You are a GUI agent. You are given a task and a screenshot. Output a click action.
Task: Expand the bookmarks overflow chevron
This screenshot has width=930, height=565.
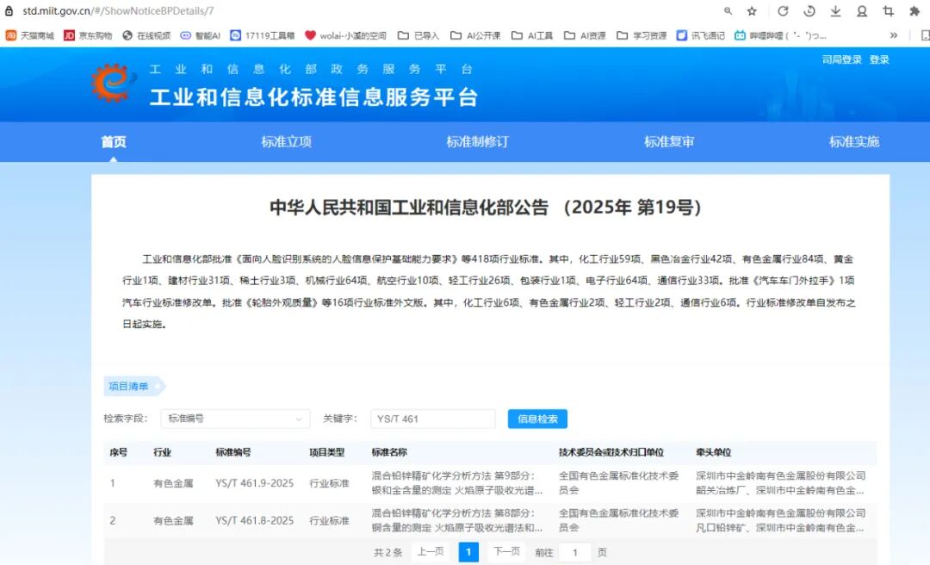pyautogui.click(x=893, y=35)
